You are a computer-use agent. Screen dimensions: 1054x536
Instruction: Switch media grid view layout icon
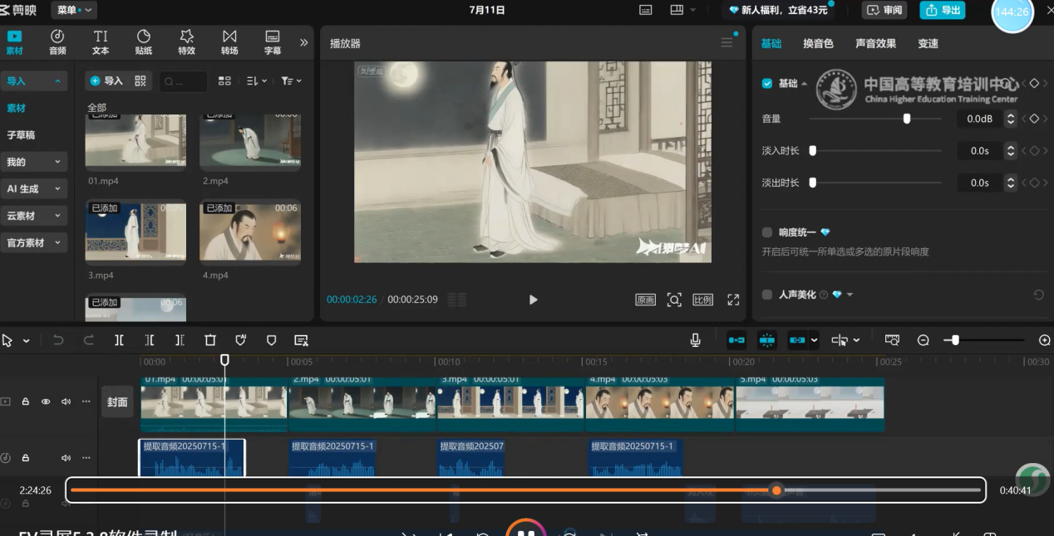pos(224,80)
